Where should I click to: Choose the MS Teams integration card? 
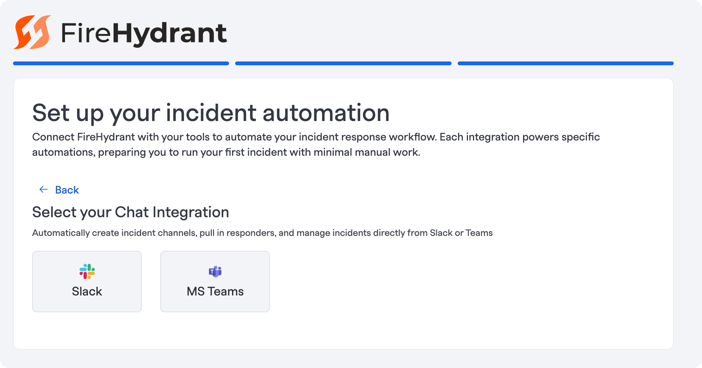(x=215, y=281)
